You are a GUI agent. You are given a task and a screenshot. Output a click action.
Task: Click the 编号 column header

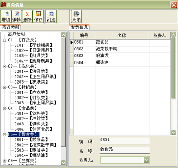tap(84, 36)
